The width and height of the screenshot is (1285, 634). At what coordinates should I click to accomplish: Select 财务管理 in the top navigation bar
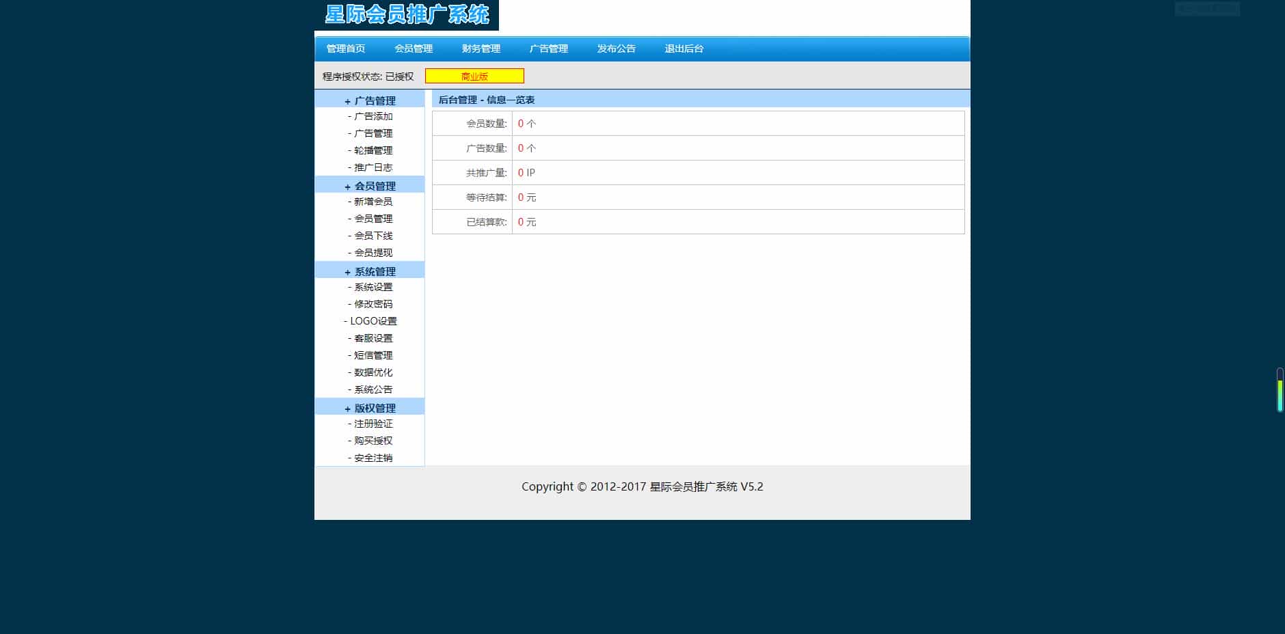[481, 49]
